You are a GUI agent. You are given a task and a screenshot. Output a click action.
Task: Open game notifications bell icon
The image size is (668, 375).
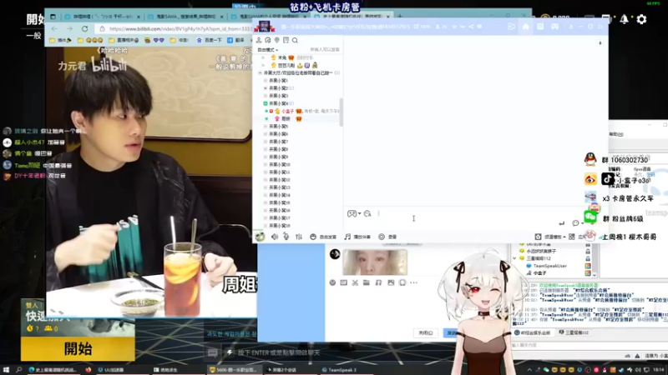coord(624,19)
